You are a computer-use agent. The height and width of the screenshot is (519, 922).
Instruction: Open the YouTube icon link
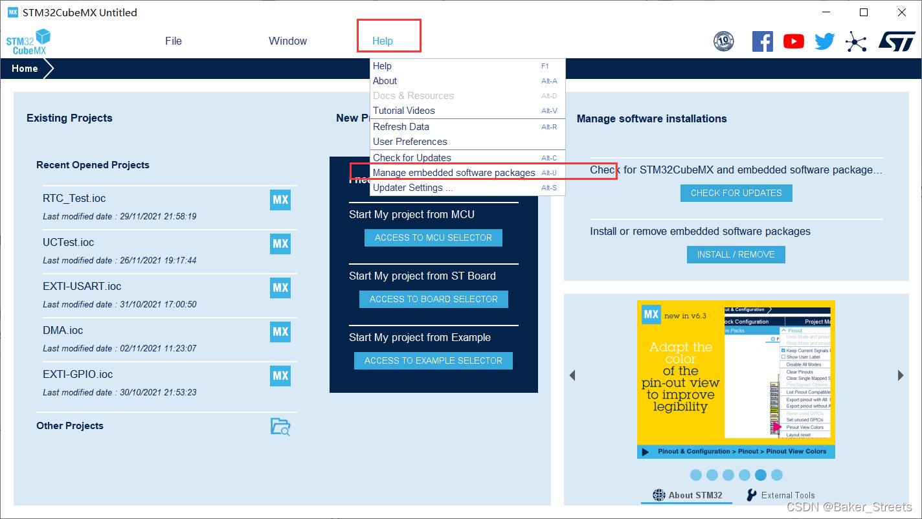pyautogui.click(x=793, y=41)
